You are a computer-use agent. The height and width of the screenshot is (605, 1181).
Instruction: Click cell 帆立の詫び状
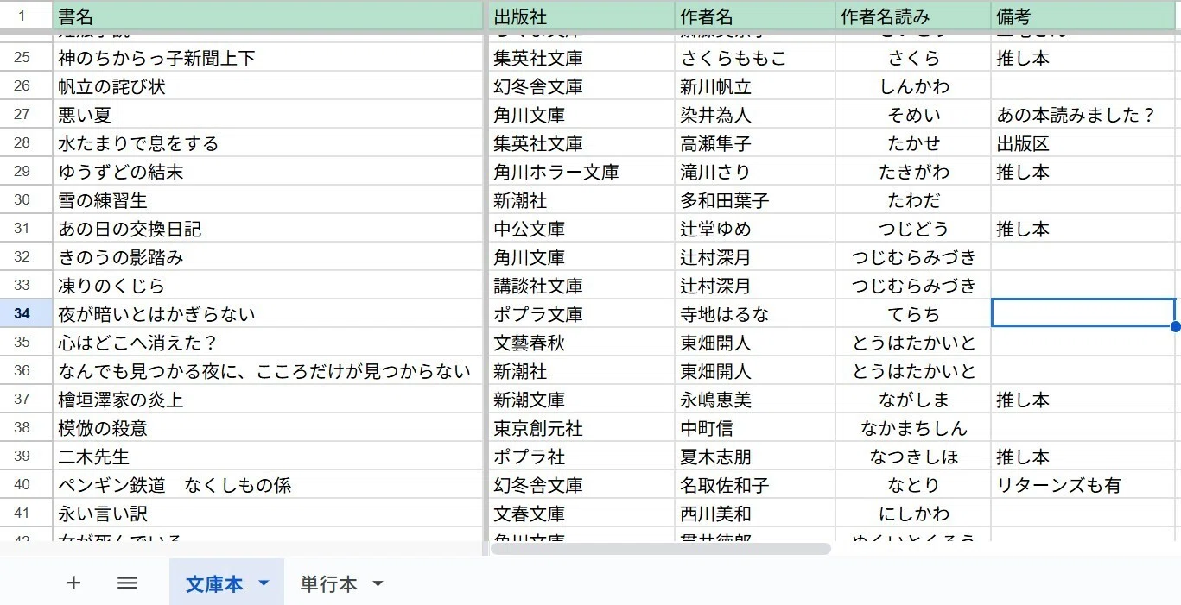(x=268, y=86)
